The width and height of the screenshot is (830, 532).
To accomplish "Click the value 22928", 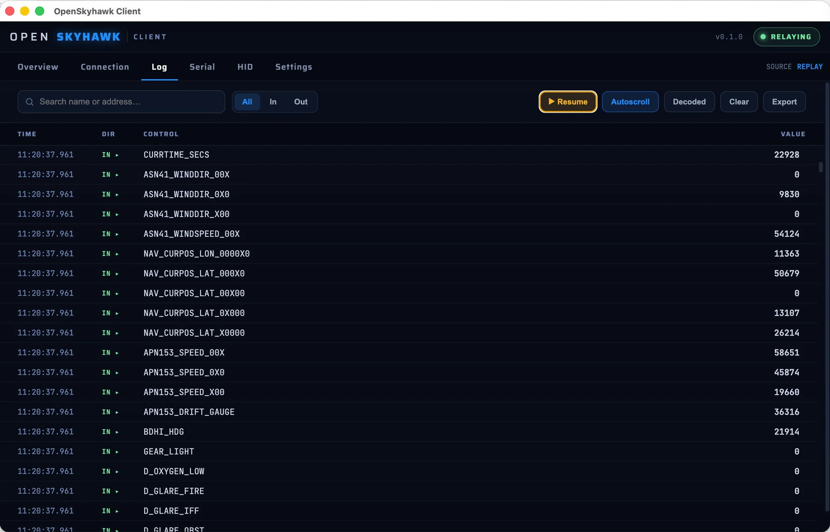I will [x=786, y=155].
